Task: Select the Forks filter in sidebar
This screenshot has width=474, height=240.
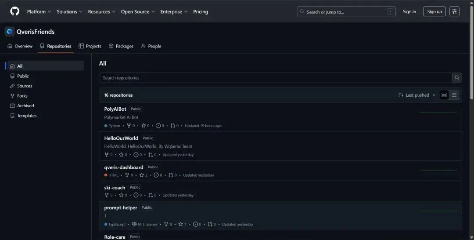Action: 46,96
